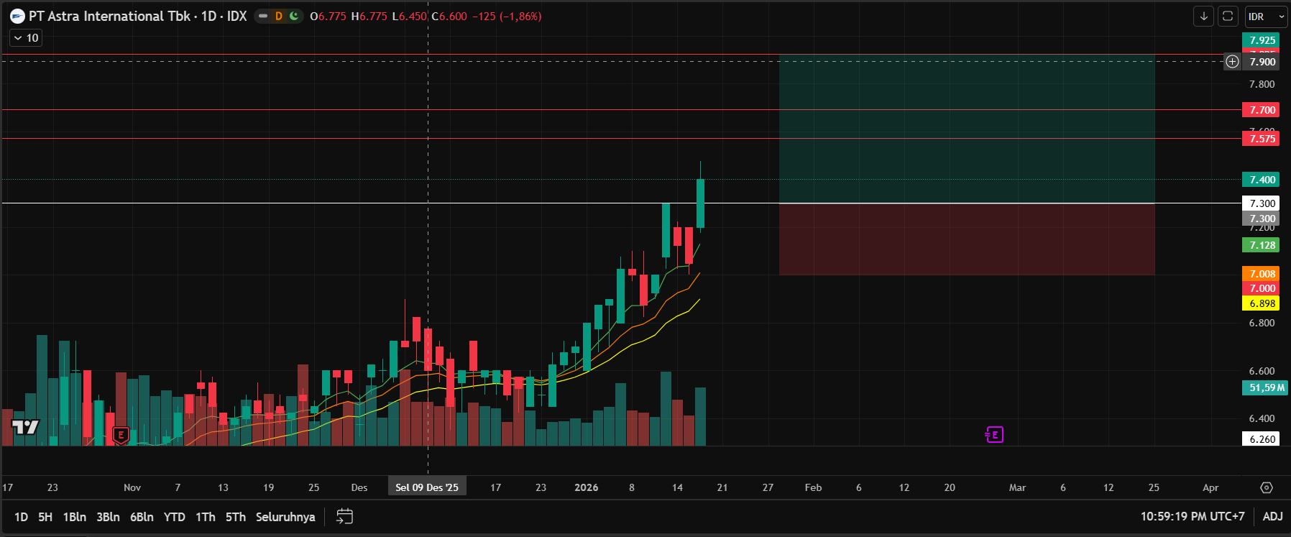Click the green 7.400 last price label

click(x=1262, y=180)
